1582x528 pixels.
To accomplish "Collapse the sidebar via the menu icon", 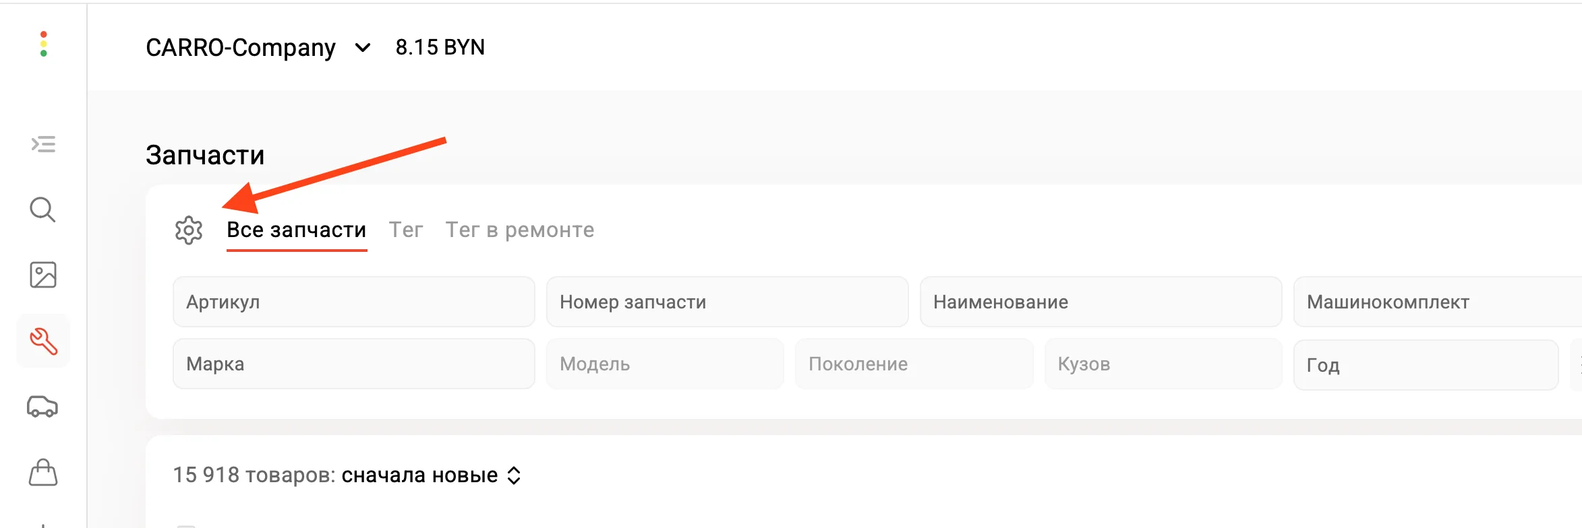I will pos(42,145).
